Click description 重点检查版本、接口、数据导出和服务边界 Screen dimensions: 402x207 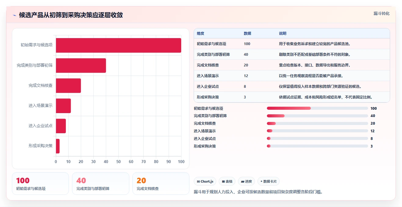click(x=315, y=65)
